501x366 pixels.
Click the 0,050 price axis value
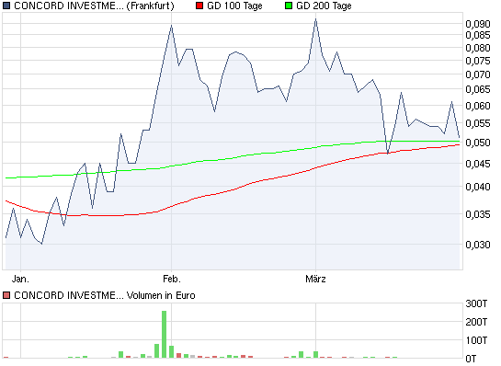(x=478, y=143)
